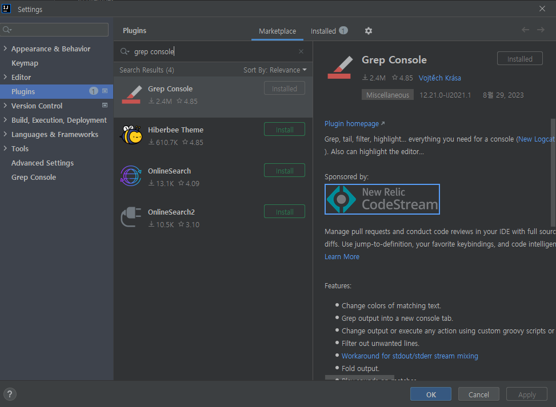
Task: Switch to the Marketplace tab
Action: point(277,31)
